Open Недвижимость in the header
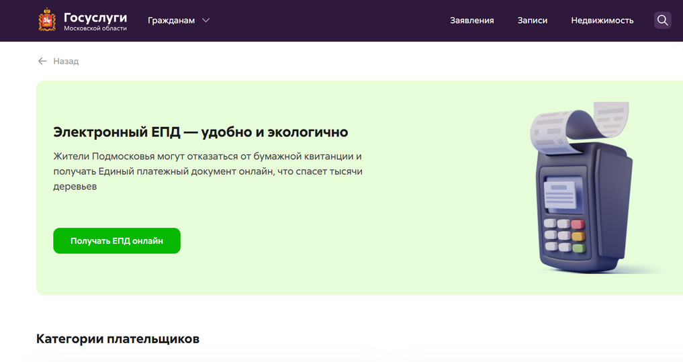 pyautogui.click(x=602, y=20)
